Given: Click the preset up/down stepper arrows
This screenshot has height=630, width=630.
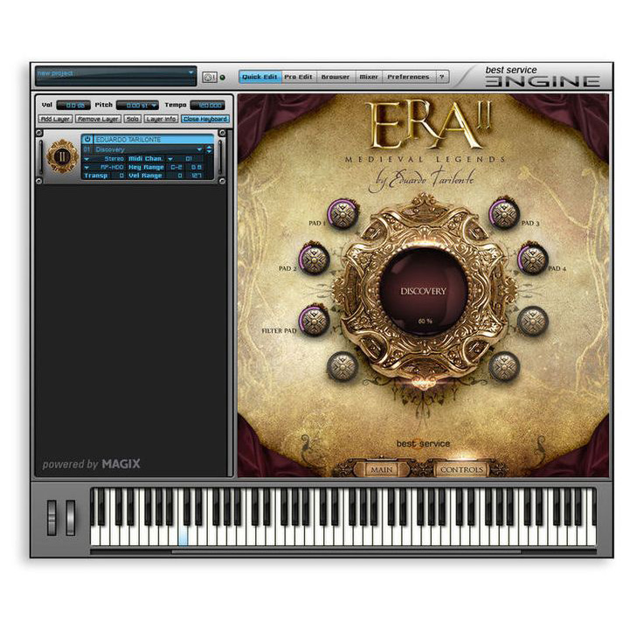Looking at the screenshot, I should pos(209,149).
